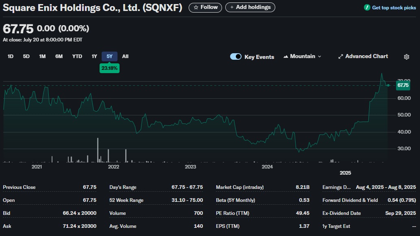Select the 1Y time range
The height and width of the screenshot is (236, 420).
94,56
